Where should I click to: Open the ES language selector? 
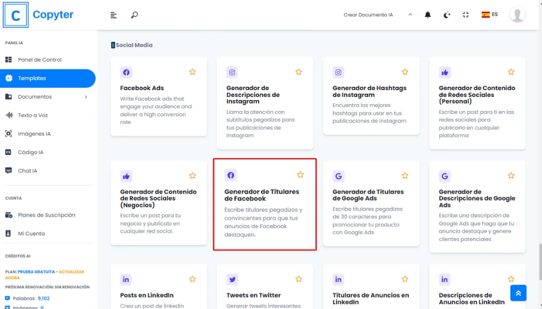click(x=489, y=15)
